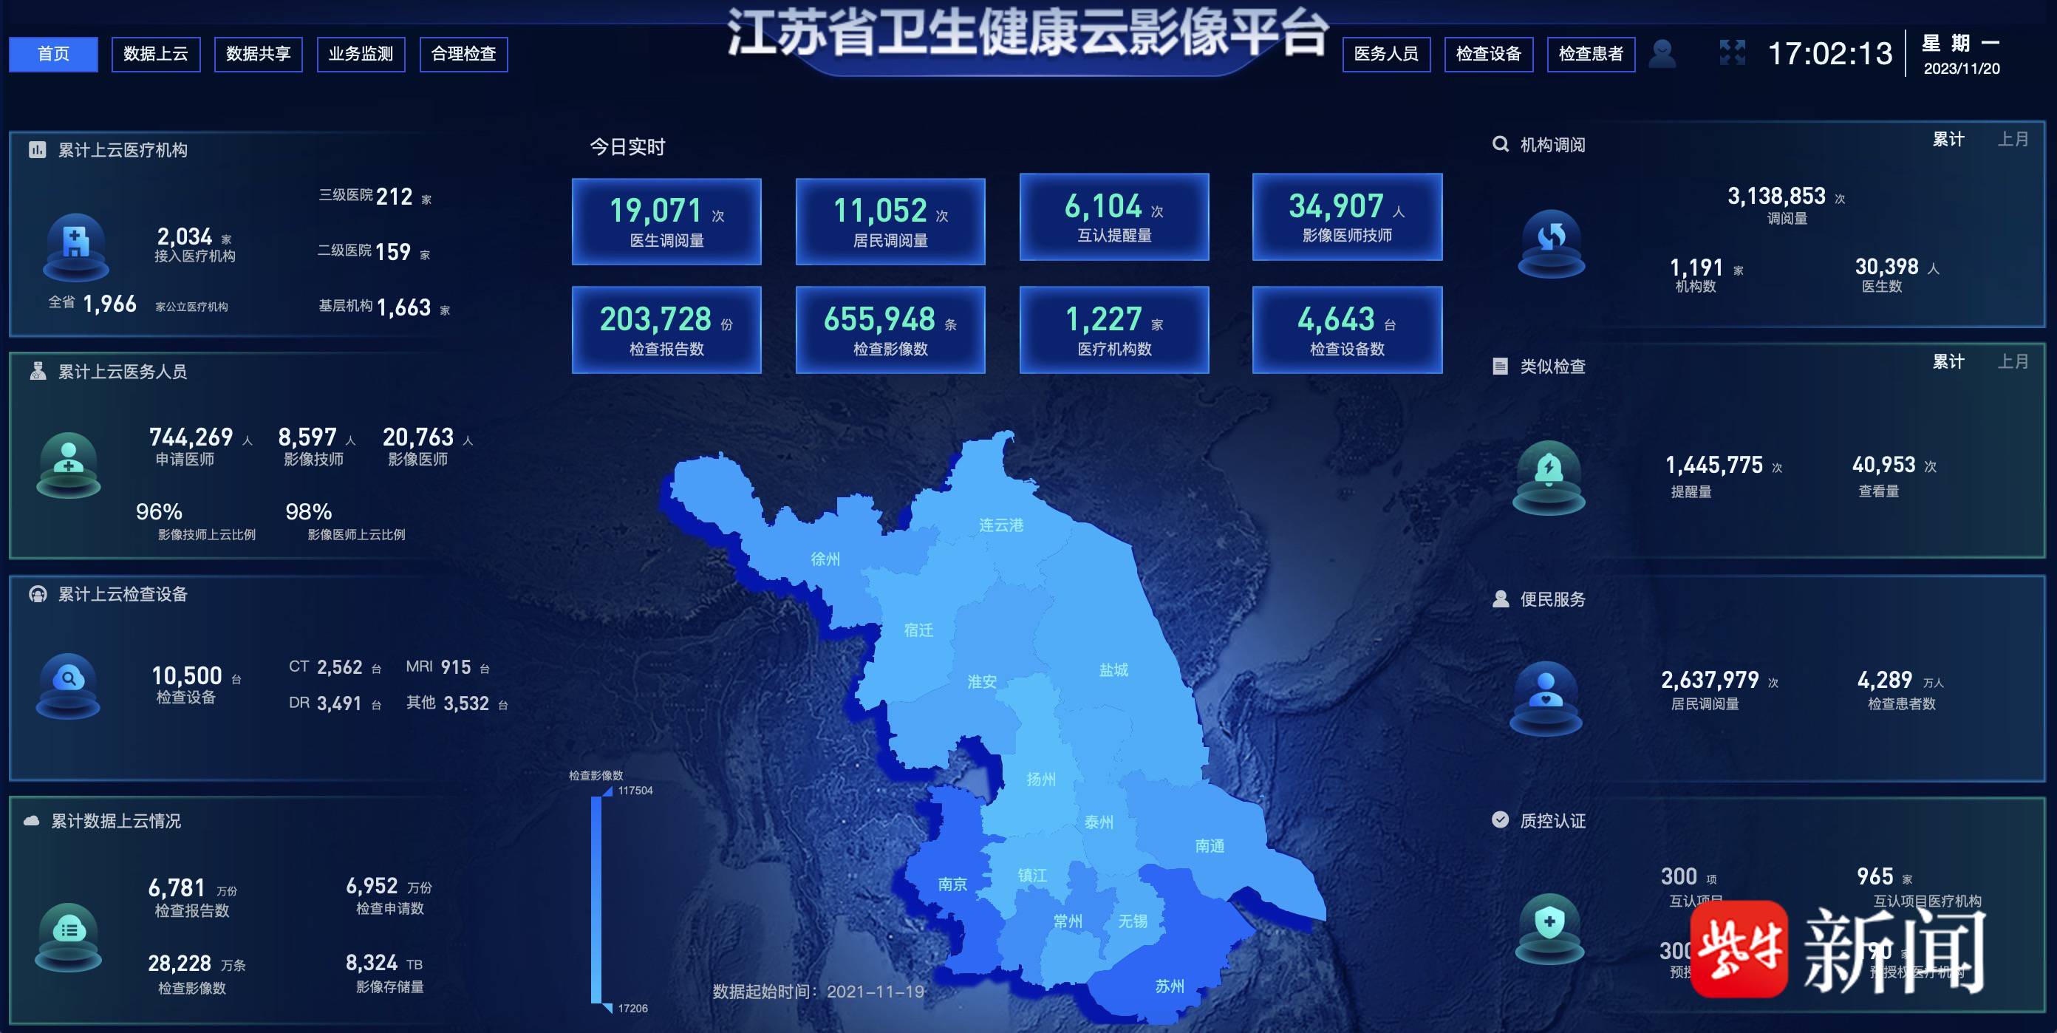
Task: Click the 检查影像数 legend slider bar
Action: tap(596, 898)
